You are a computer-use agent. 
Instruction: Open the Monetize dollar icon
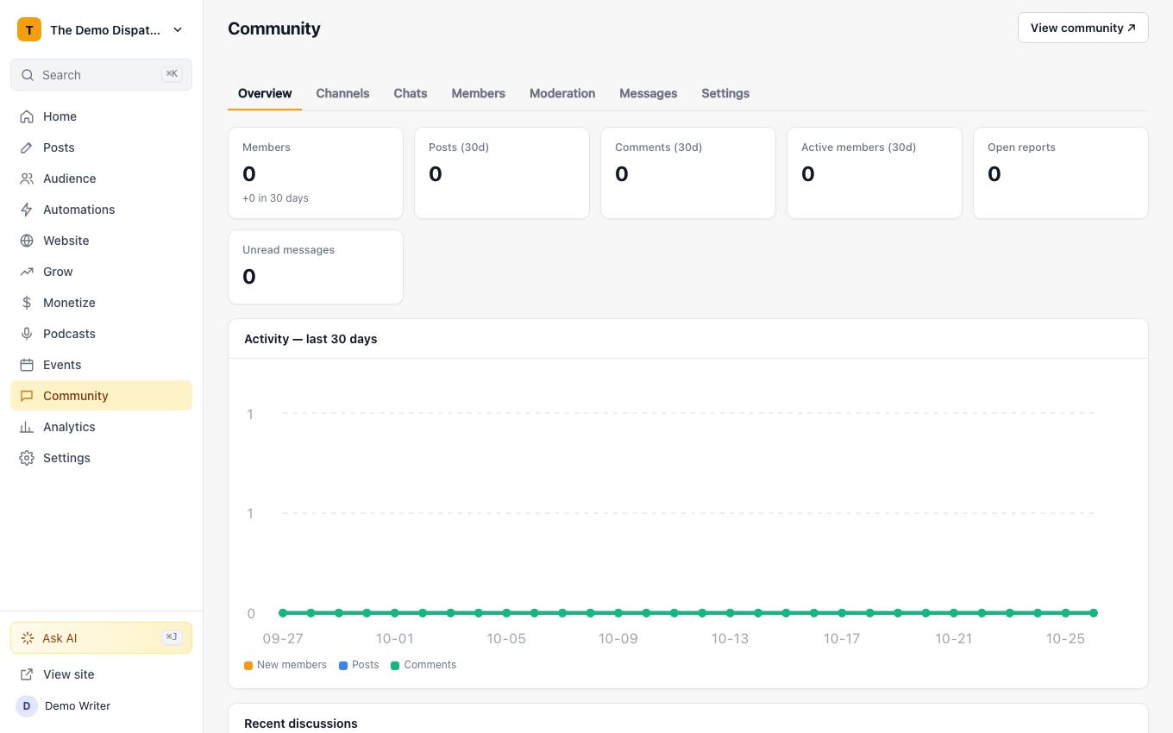27,303
